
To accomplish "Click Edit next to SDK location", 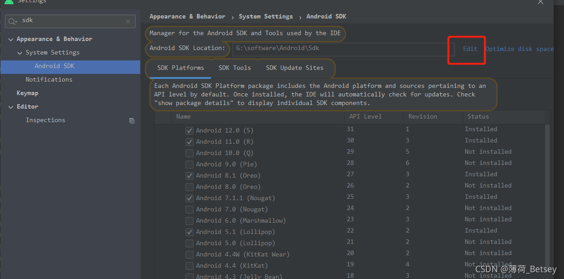I will coord(470,49).
